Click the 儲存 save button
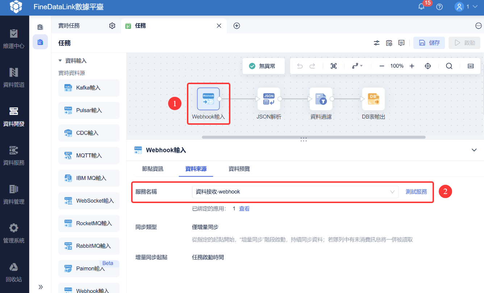The width and height of the screenshot is (484, 293). click(429, 43)
